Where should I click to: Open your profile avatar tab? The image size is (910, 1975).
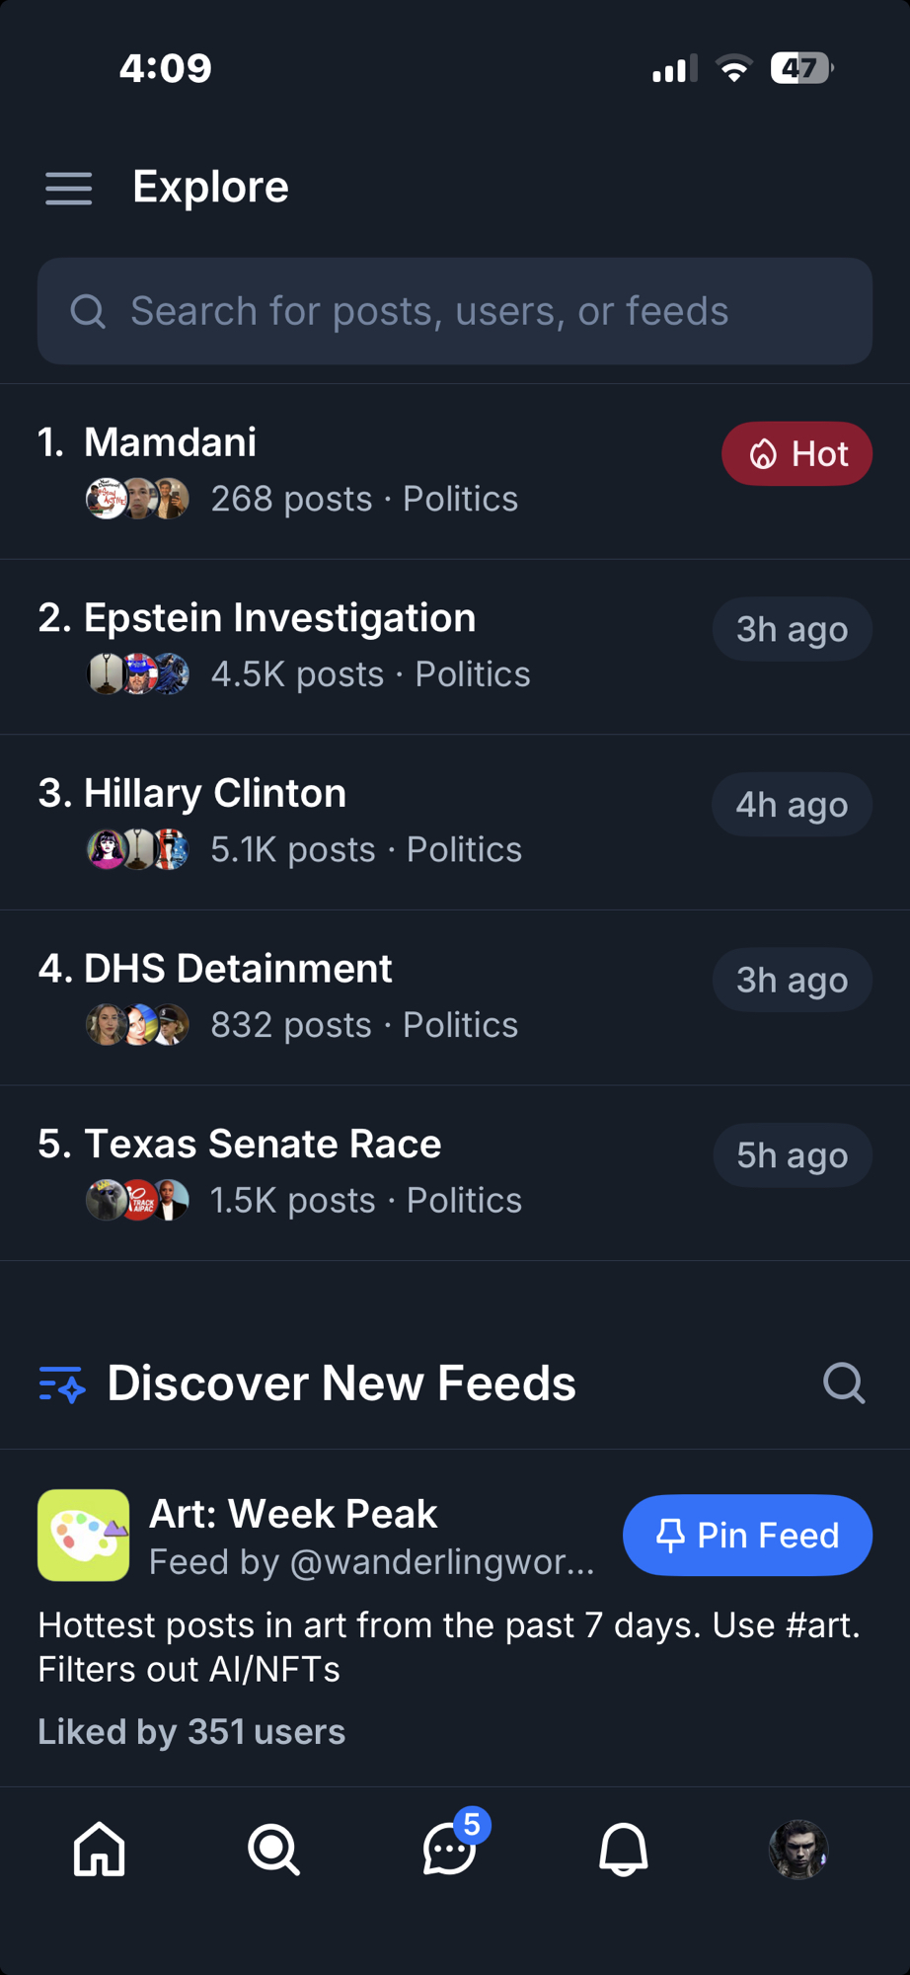pyautogui.click(x=797, y=1850)
